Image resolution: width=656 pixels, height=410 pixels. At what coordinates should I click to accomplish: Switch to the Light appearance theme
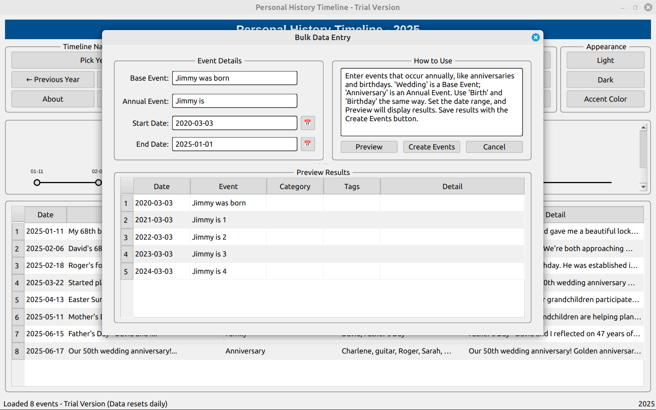click(605, 60)
